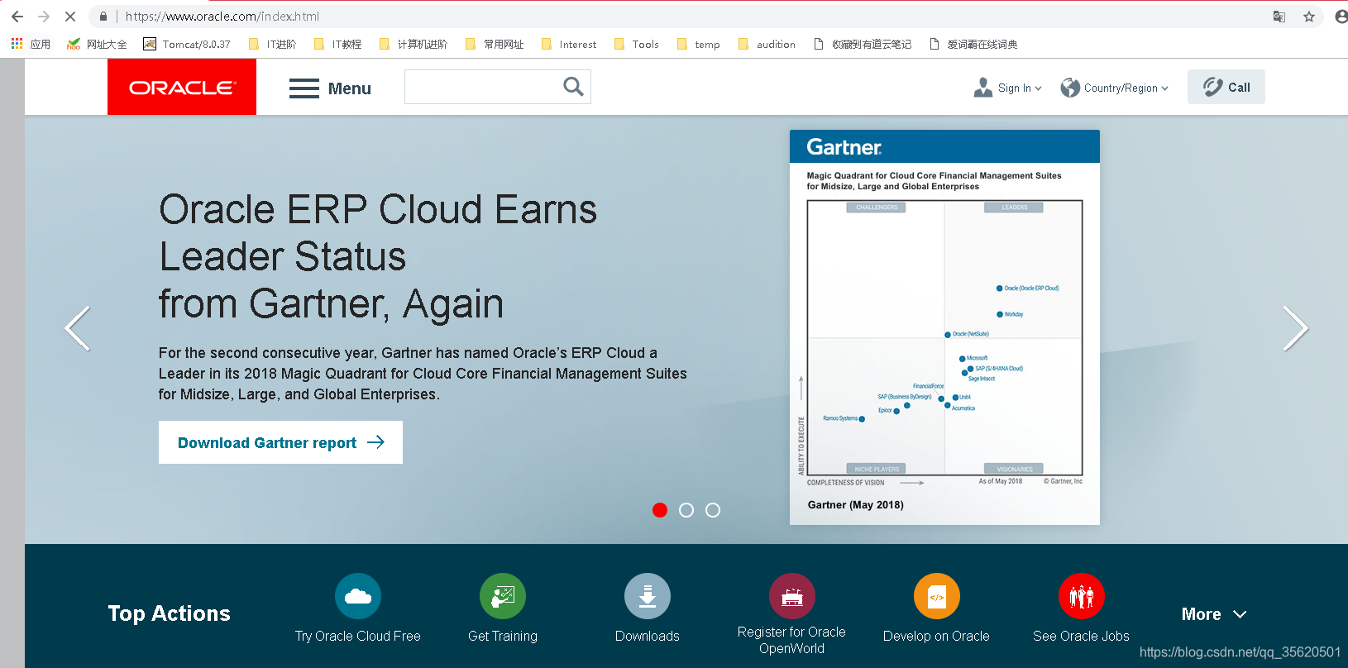Viewport: 1348px width, 668px height.
Task: Open the 网址大全 bookmark
Action: pos(97,44)
